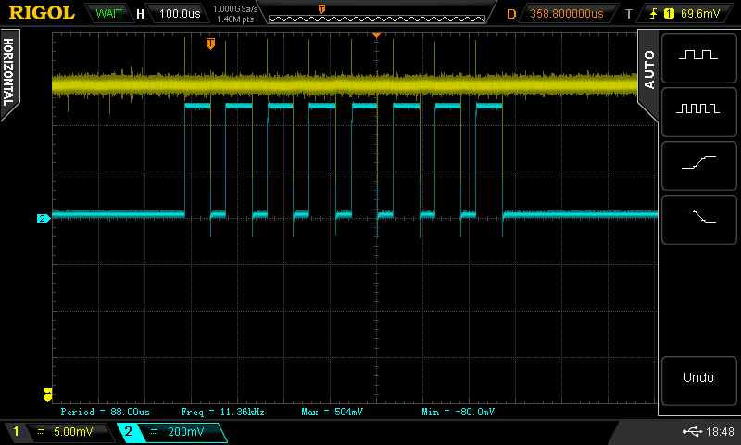Viewport: 741px width, 445px height.
Task: Click the AUTO menu label
Action: click(x=648, y=69)
